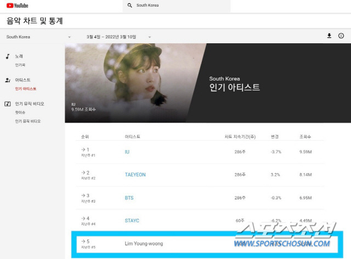Open the South Korea country dropdown
The height and width of the screenshot is (259, 351).
pos(38,37)
